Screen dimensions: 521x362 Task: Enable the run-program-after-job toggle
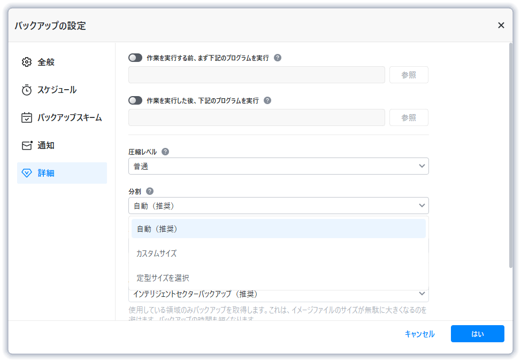click(135, 100)
